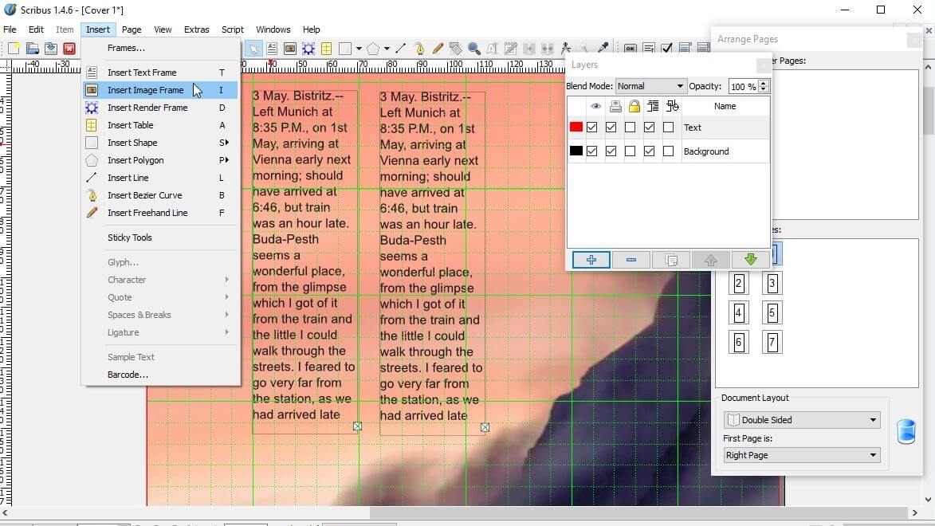Toggle lock checkbox for Text layer
This screenshot has width=935, height=526.
point(630,127)
